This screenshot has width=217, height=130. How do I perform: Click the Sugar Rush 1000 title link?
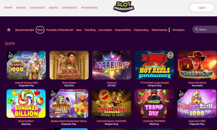pos(197,121)
